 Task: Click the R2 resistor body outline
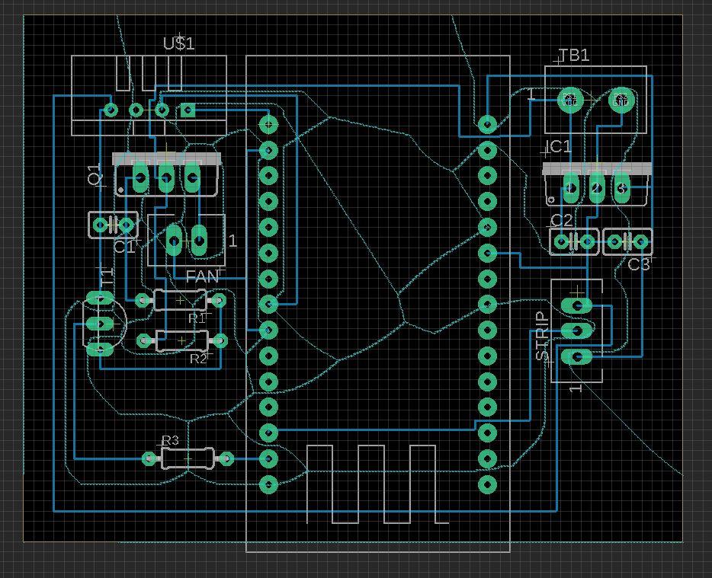(181, 340)
